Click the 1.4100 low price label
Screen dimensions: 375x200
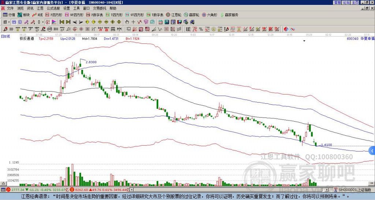click(326, 145)
